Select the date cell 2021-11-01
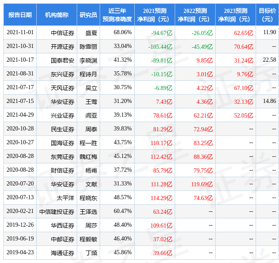The image size is (279, 263). coord(20,33)
